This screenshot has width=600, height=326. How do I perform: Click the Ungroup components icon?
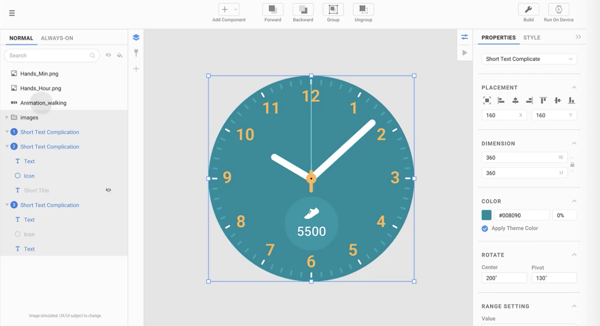pos(363,10)
